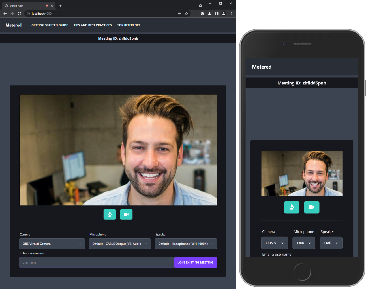This screenshot has height=289, width=366.
Task: Turn off the camera in the desktop preview
Action: pos(126,214)
